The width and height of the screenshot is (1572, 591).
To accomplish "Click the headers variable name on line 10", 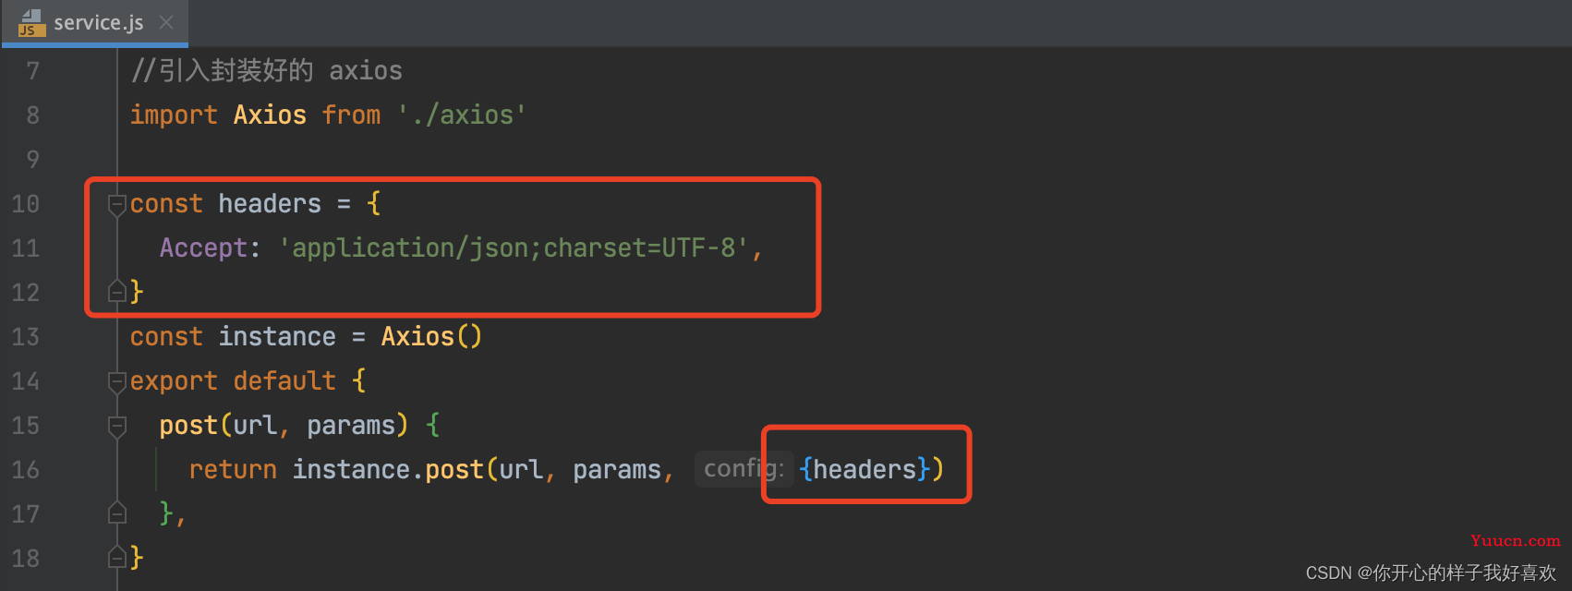I will coord(270,204).
